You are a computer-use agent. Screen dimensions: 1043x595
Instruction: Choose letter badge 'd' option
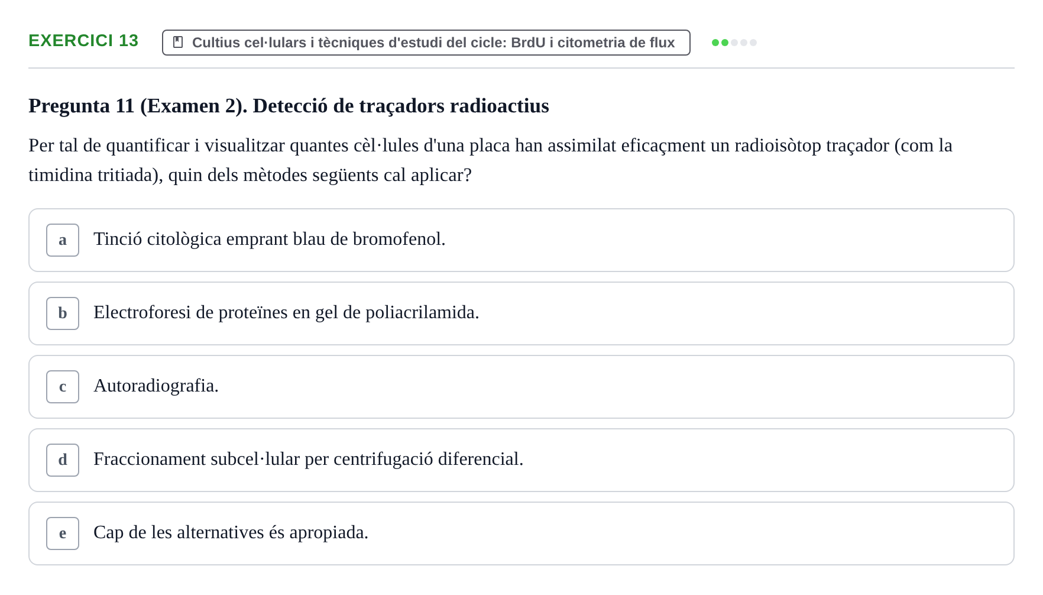pyautogui.click(x=63, y=460)
